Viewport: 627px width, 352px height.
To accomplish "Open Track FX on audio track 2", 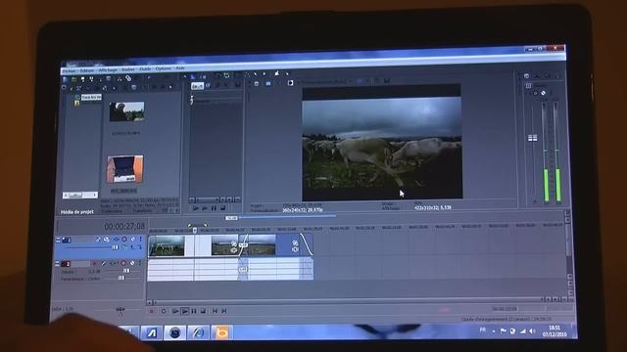I will click(x=114, y=263).
